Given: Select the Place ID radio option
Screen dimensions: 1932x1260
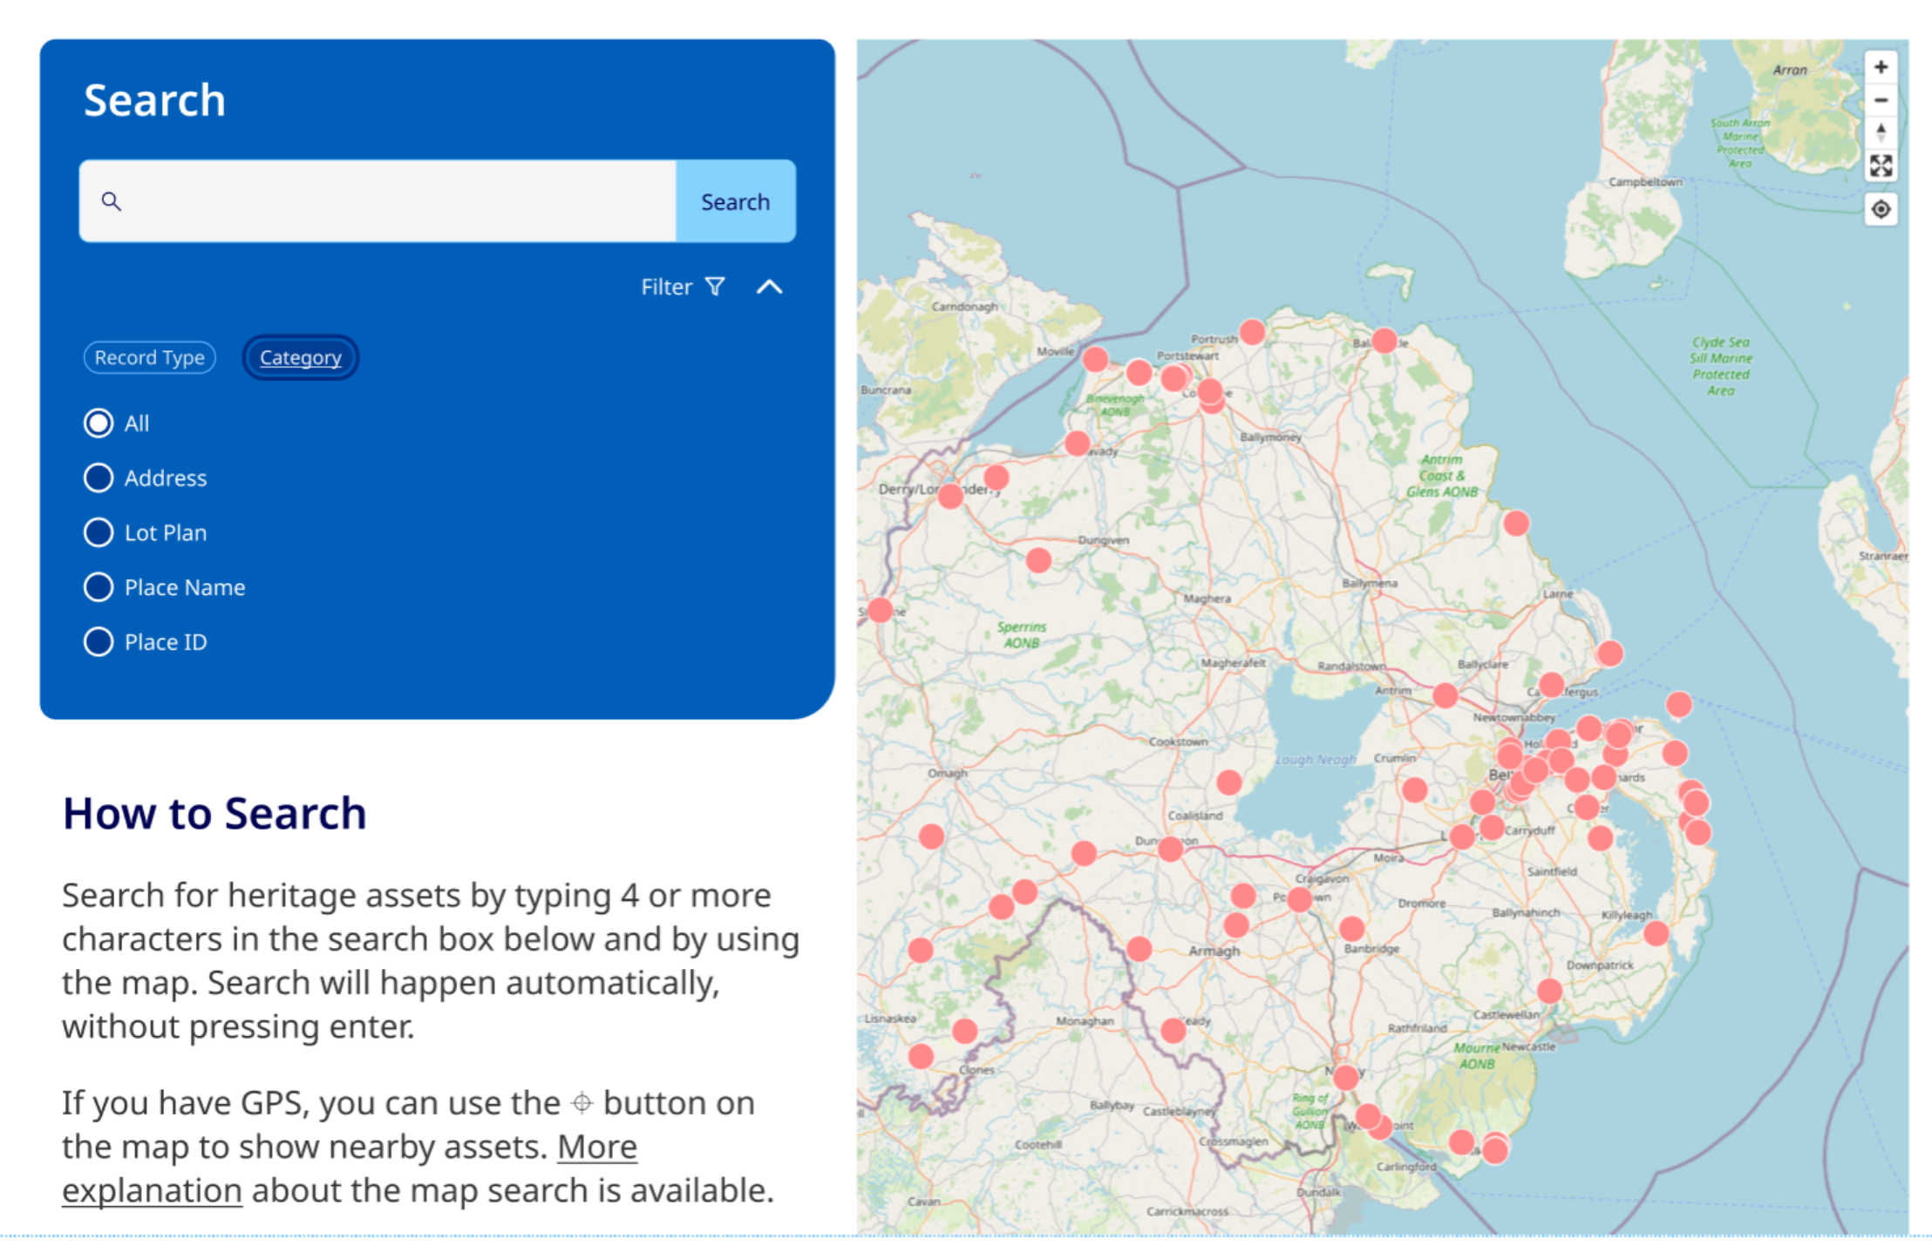Looking at the screenshot, I should click(99, 642).
